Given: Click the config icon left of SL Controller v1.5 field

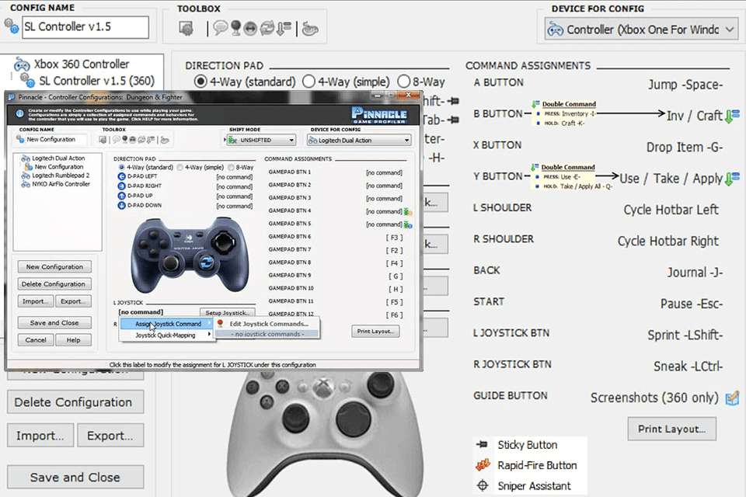Looking at the screenshot, I should click(x=12, y=26).
